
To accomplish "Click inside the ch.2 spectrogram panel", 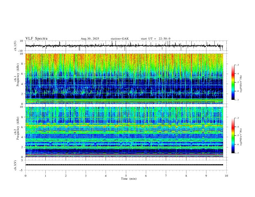I will (x=124, y=132).
